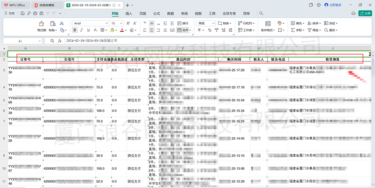Click the 商品内容 header cell
Image resolution: width=375 pixels, height=188 pixels.
183,59
